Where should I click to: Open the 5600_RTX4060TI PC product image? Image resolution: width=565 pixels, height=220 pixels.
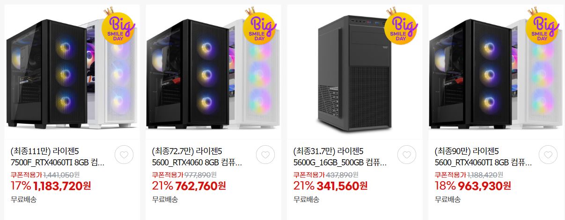(496, 72)
